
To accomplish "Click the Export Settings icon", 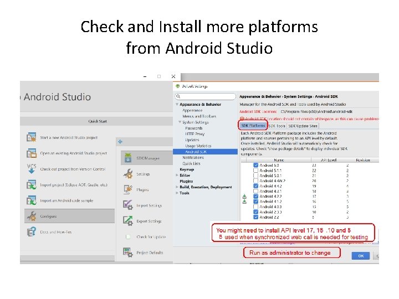I will click(128, 221).
